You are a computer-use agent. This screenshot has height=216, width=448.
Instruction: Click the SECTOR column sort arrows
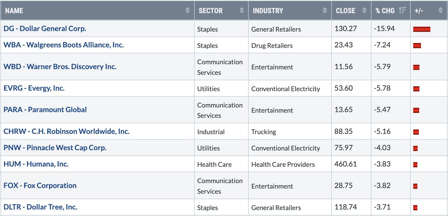coord(242,10)
